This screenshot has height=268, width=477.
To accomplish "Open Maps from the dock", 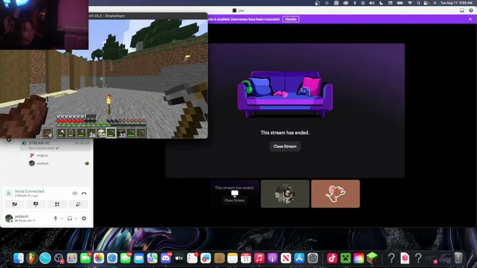I will tap(152, 258).
